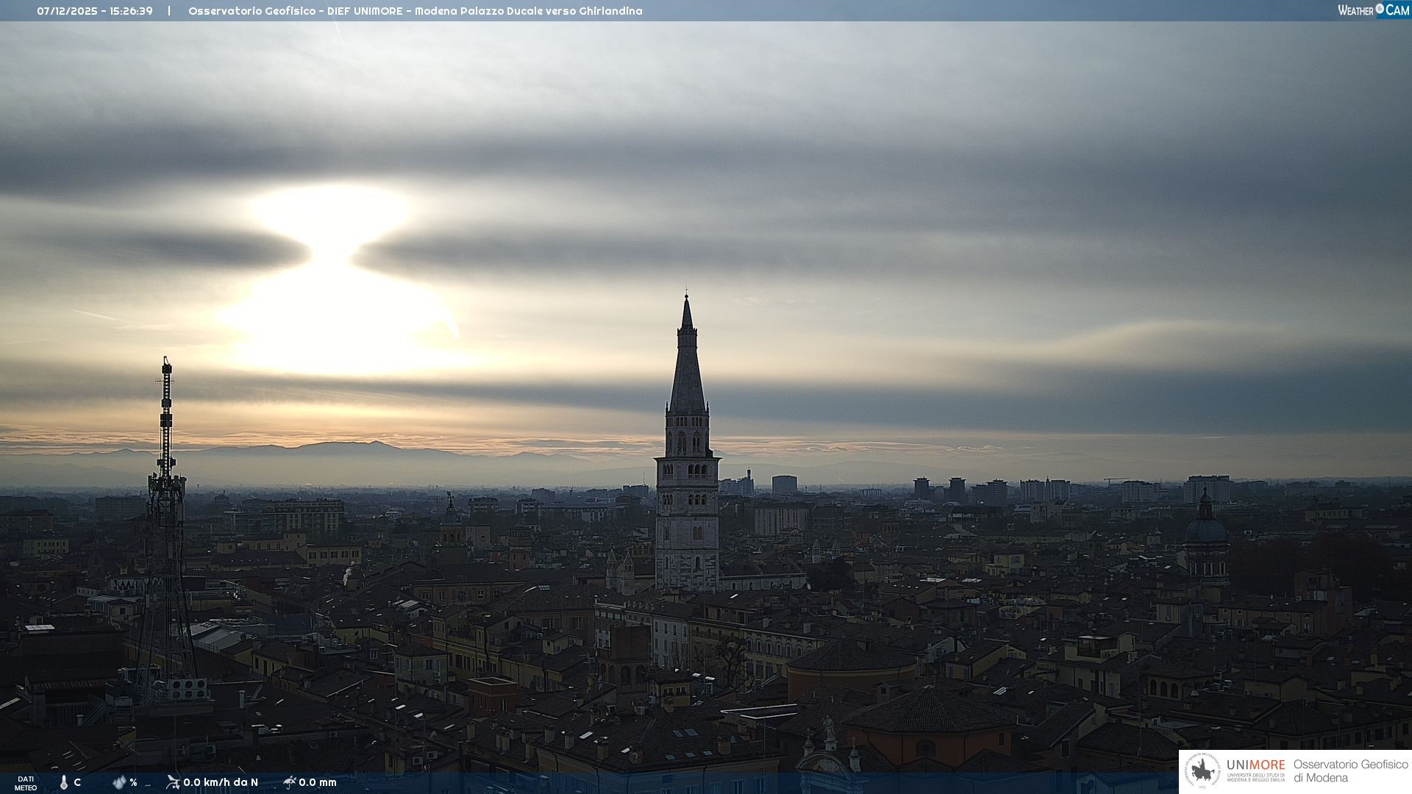The image size is (1412, 794).
Task: Click the Ghirlandina bell tower spire
Action: (687, 360)
